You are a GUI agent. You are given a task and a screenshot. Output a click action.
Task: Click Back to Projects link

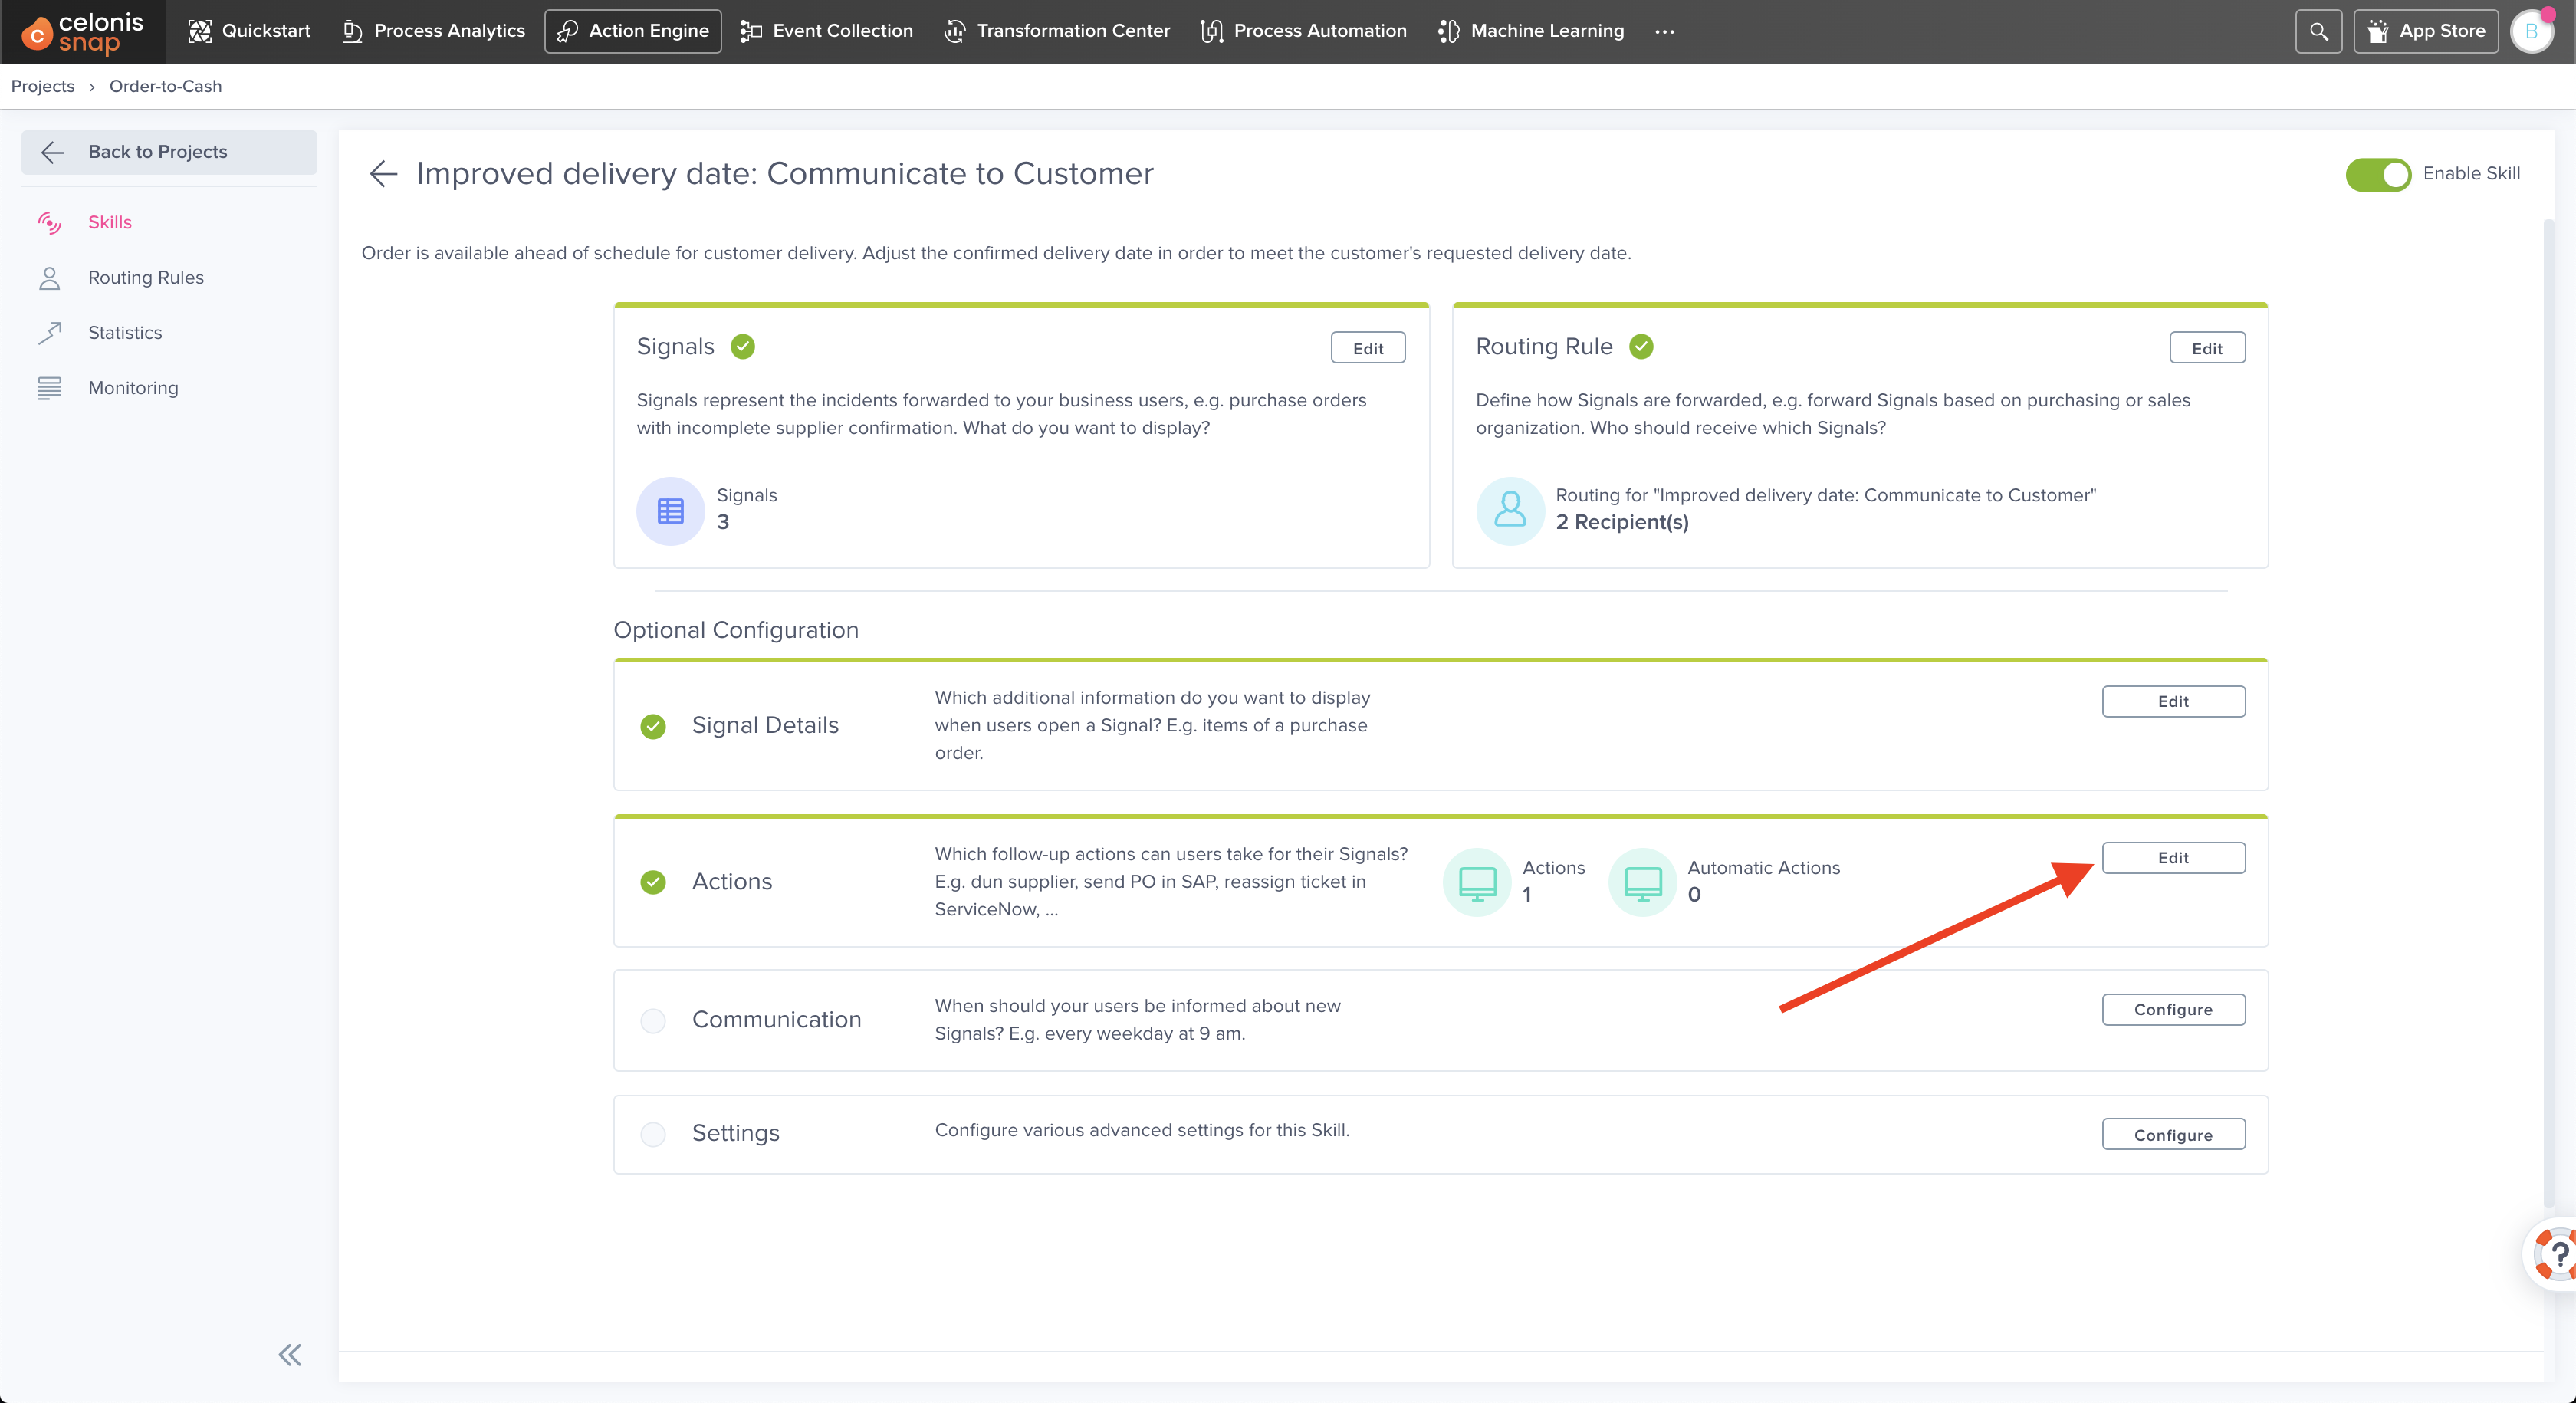[x=157, y=152]
